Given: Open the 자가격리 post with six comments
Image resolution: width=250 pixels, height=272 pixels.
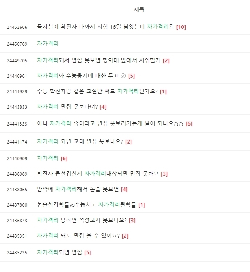Looking at the screenshot, I should coord(48,158).
